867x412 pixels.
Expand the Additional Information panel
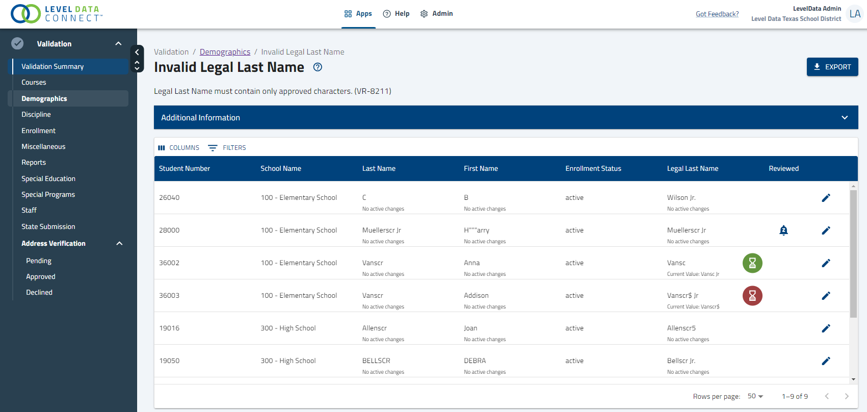tap(506, 117)
